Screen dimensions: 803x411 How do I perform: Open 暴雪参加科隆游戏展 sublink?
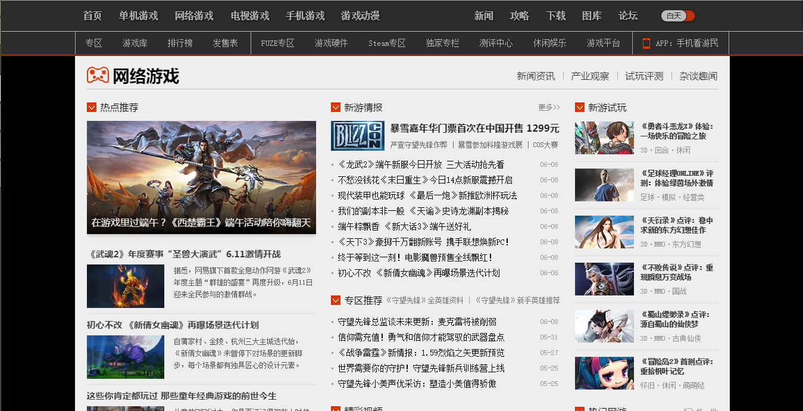(x=490, y=145)
